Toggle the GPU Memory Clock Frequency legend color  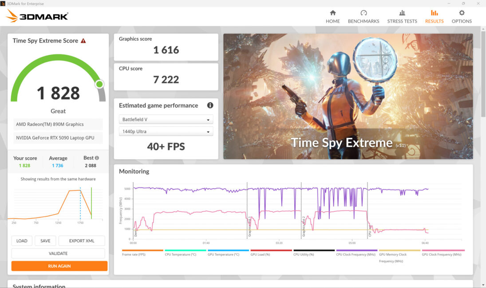point(399,250)
